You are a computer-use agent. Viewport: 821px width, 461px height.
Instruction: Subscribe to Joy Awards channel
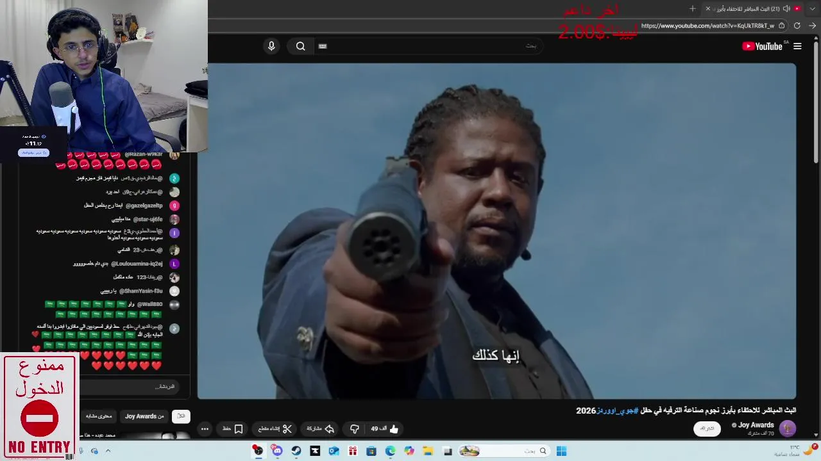pyautogui.click(x=707, y=428)
